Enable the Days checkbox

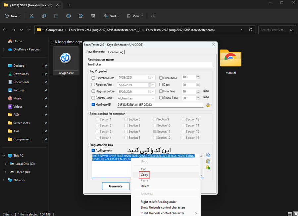point(161,85)
